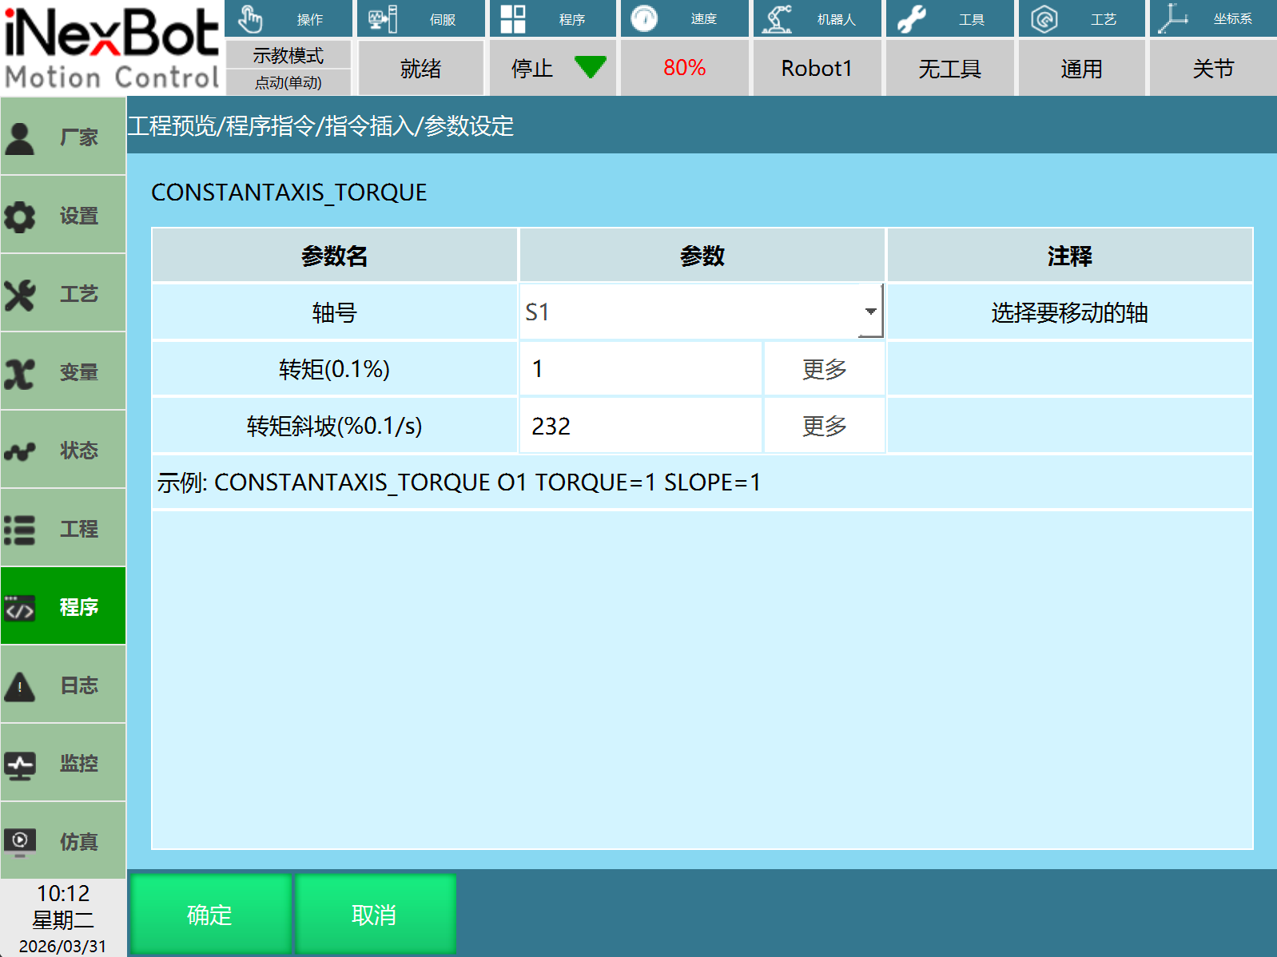Open the 日志 log warning icon
Image resolution: width=1277 pixels, height=957 pixels.
click(x=21, y=685)
